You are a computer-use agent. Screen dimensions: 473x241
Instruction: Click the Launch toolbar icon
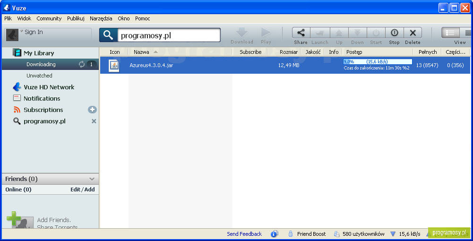[x=320, y=33]
